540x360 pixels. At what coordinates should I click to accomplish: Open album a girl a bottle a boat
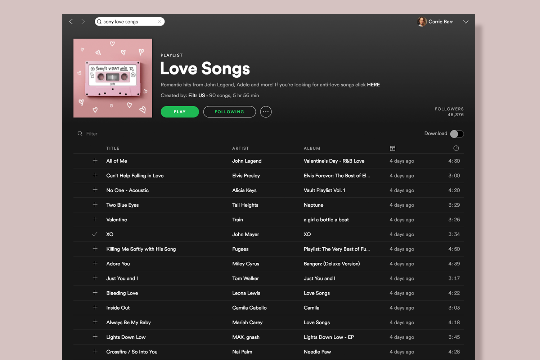click(x=326, y=220)
